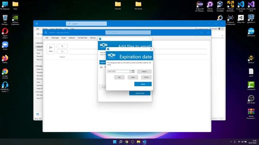Click File Explorer icon on taskbar
The height and width of the screenshot is (145, 259).
tap(138, 142)
